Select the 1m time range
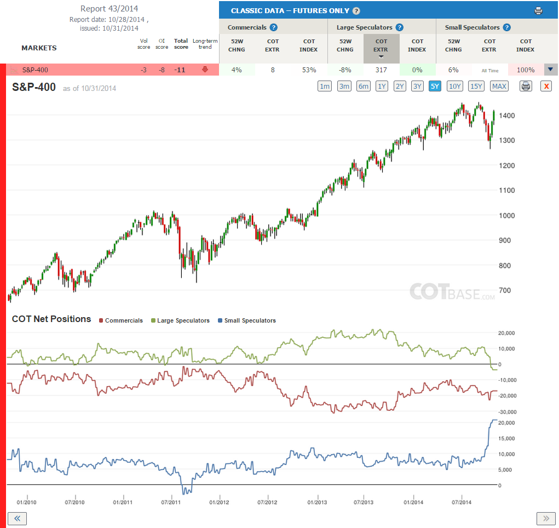The height and width of the screenshot is (528, 559). (325, 87)
